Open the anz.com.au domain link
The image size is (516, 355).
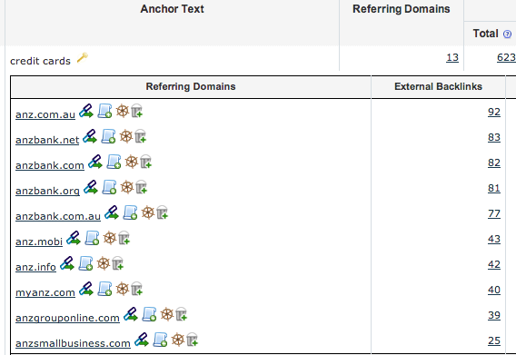[45, 114]
